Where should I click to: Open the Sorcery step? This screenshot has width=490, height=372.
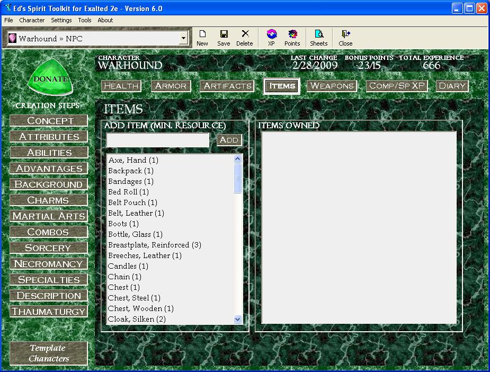(x=49, y=247)
